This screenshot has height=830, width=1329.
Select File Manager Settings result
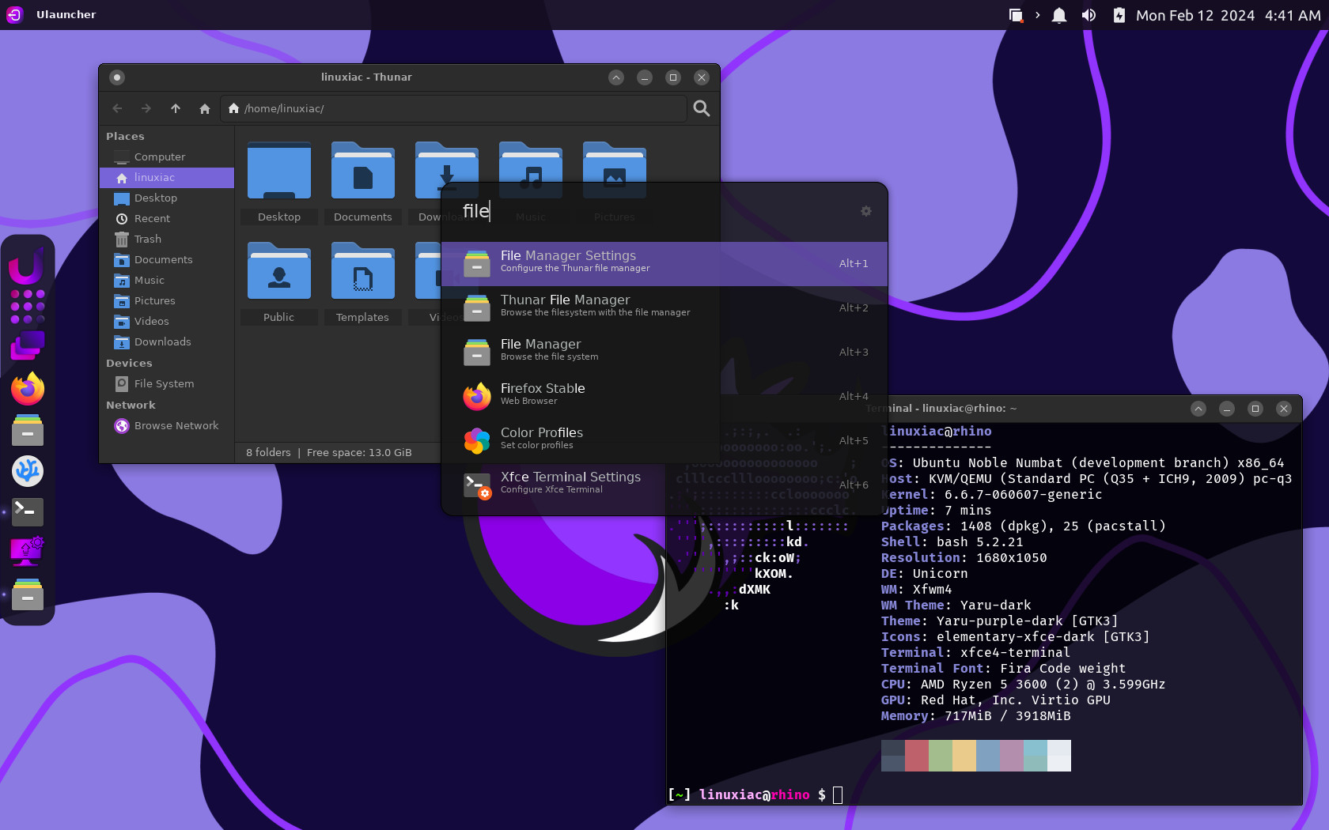click(664, 263)
